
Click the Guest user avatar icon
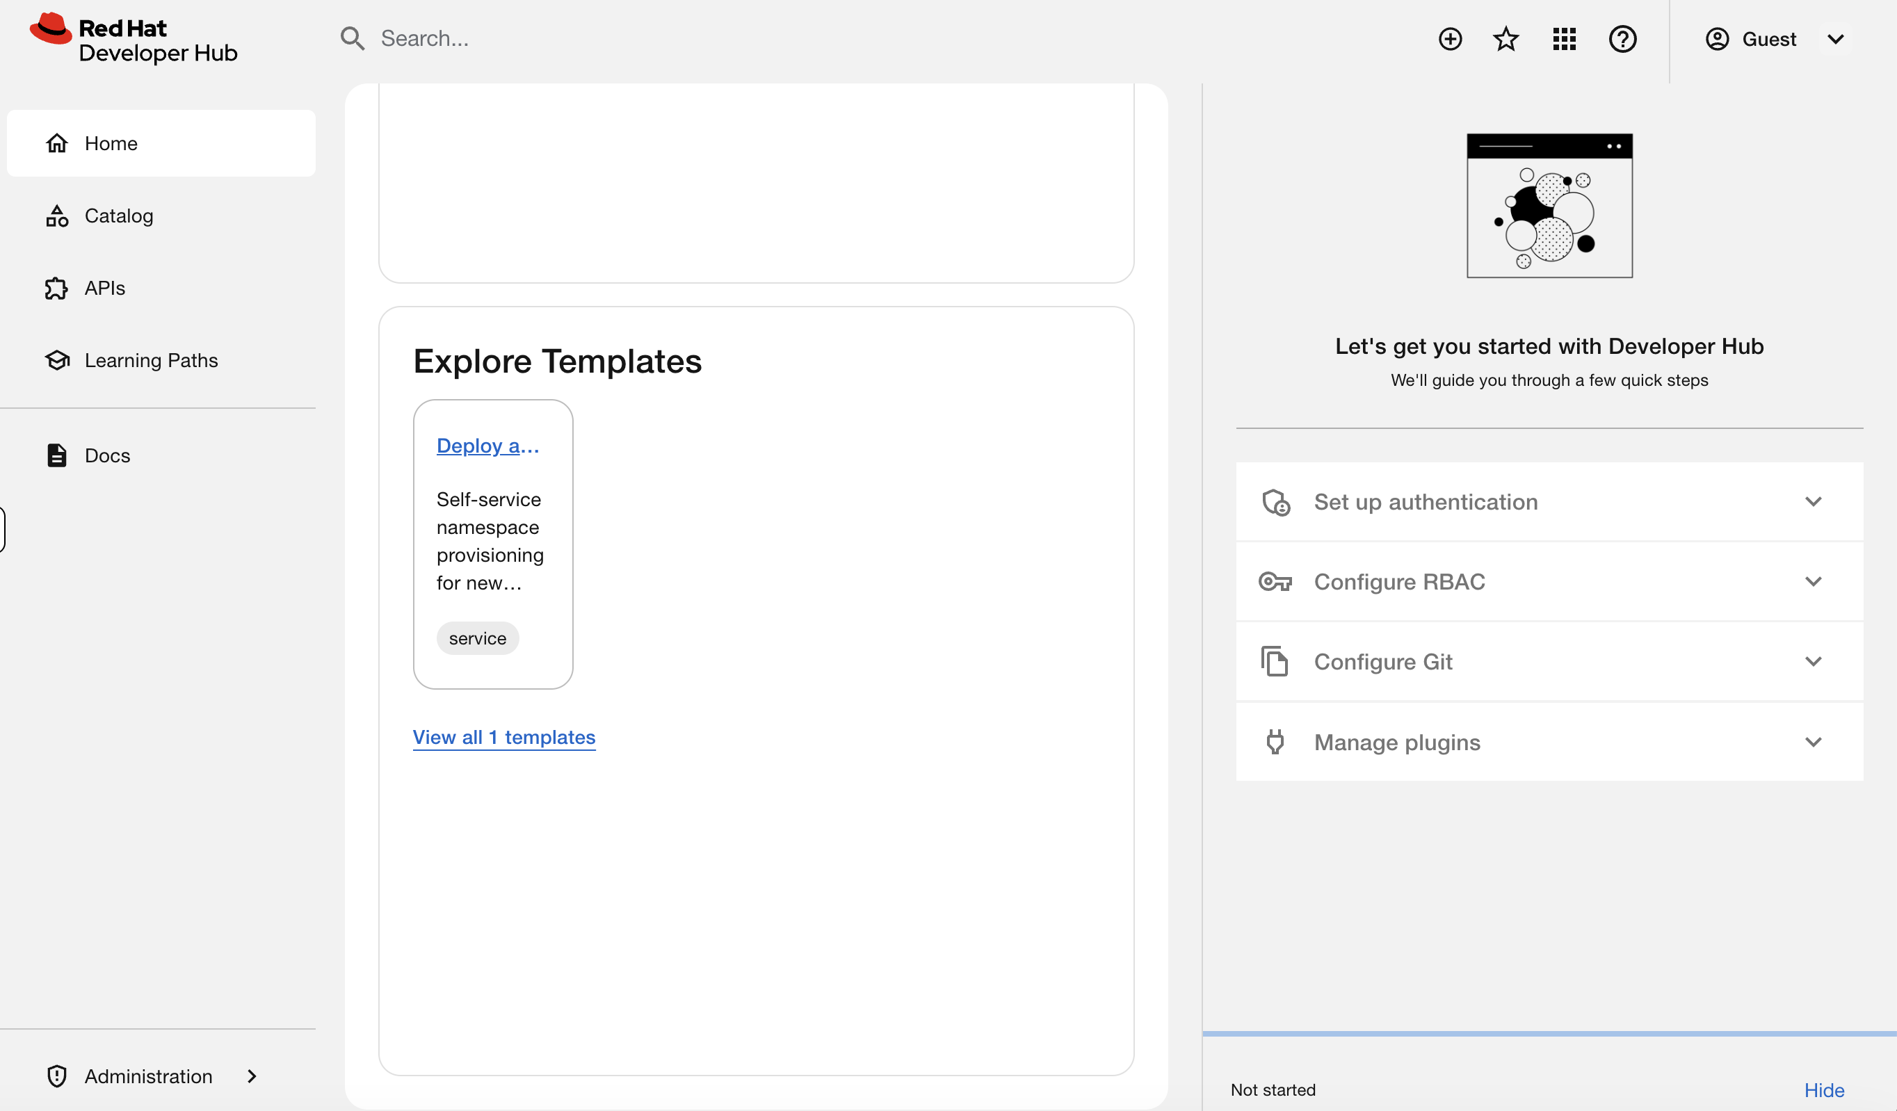[1716, 39]
